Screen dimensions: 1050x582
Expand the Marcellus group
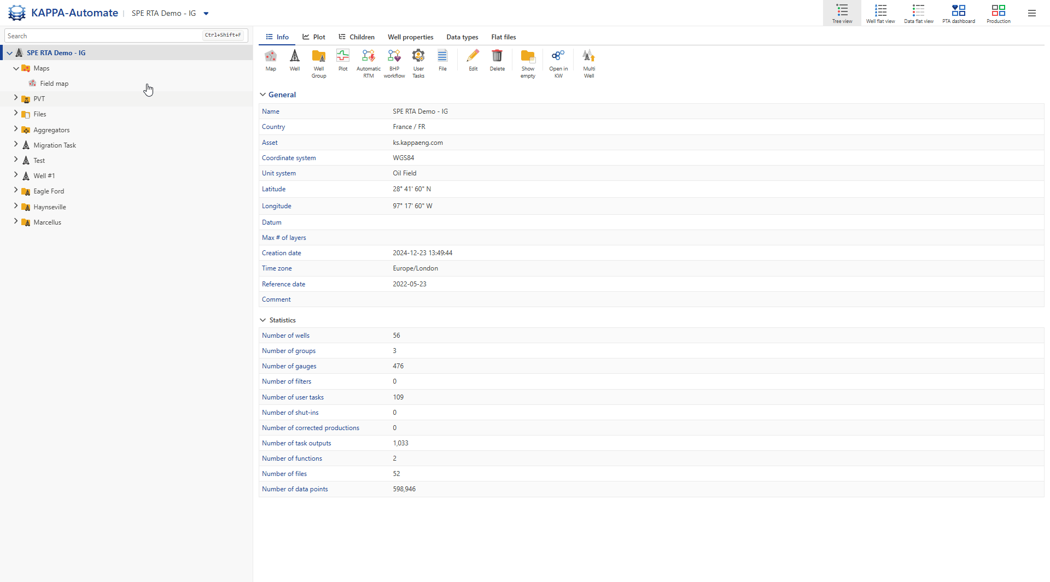coord(16,222)
